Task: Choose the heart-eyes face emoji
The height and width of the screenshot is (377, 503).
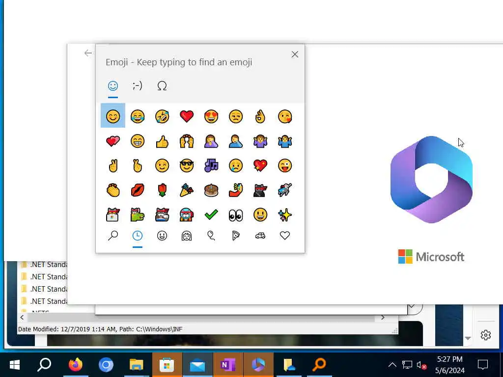Action: tap(211, 116)
